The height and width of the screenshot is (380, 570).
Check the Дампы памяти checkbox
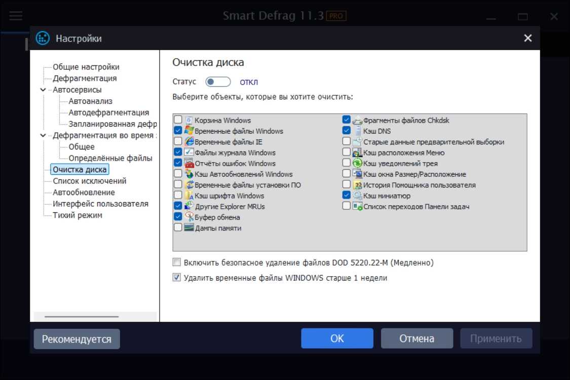(178, 227)
